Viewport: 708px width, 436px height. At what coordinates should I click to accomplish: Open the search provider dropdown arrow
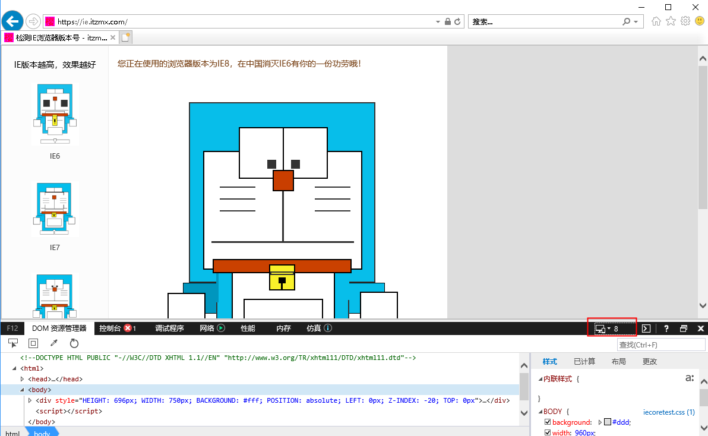point(636,21)
